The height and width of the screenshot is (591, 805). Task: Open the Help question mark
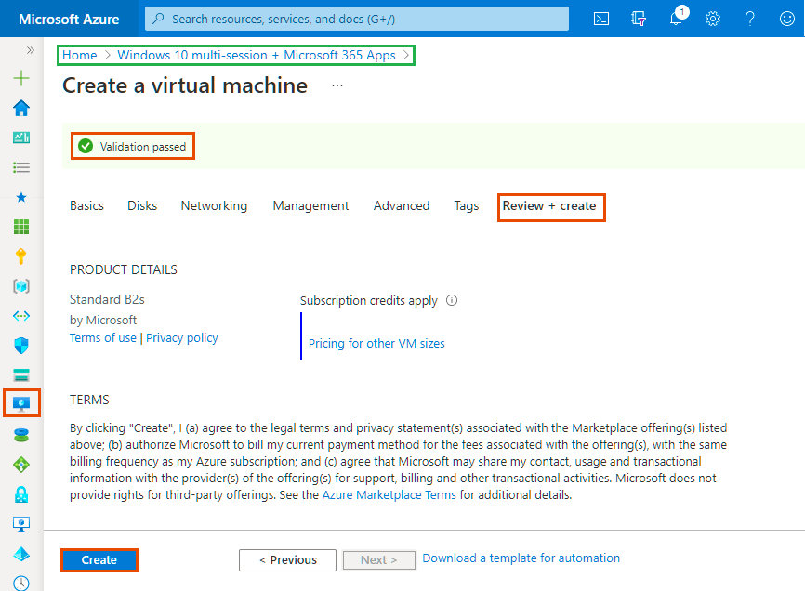pos(750,19)
